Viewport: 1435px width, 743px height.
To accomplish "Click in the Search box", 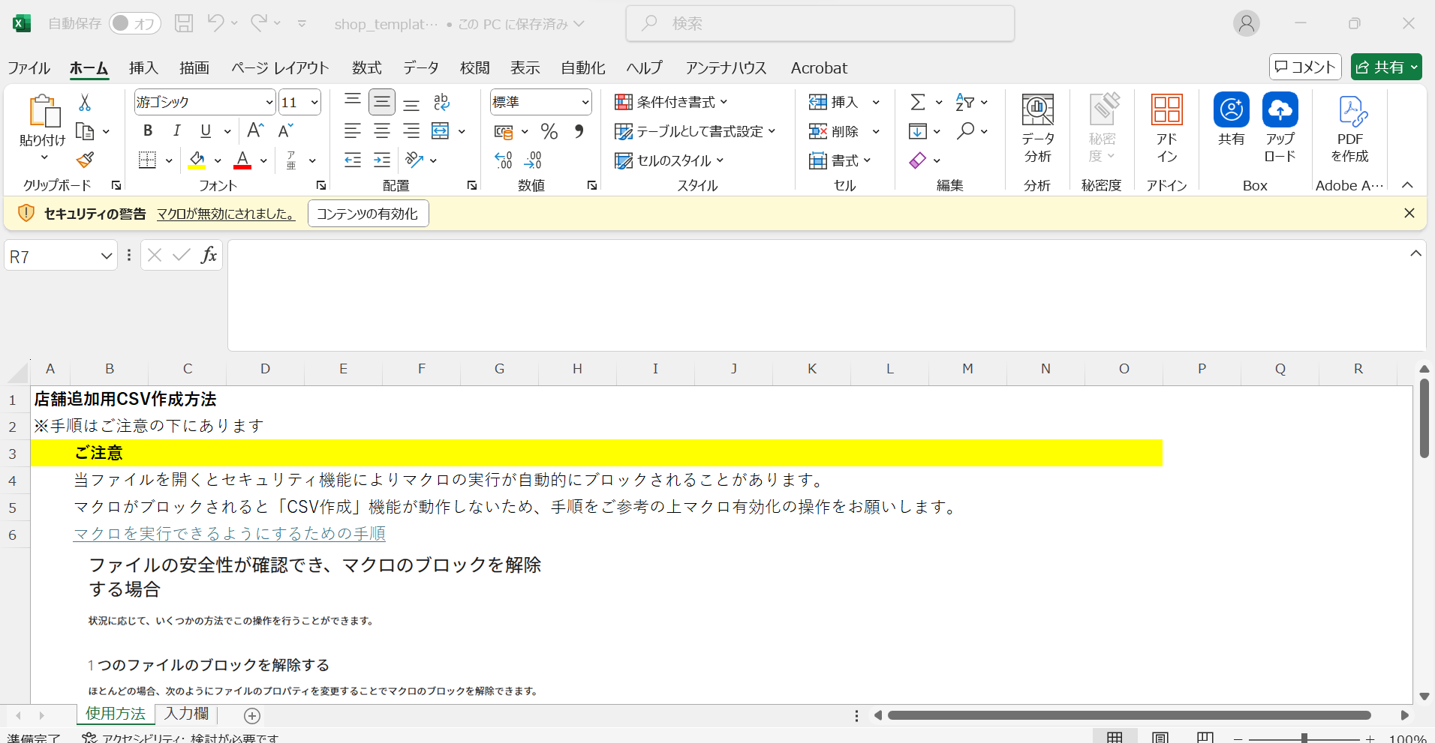I will point(820,23).
